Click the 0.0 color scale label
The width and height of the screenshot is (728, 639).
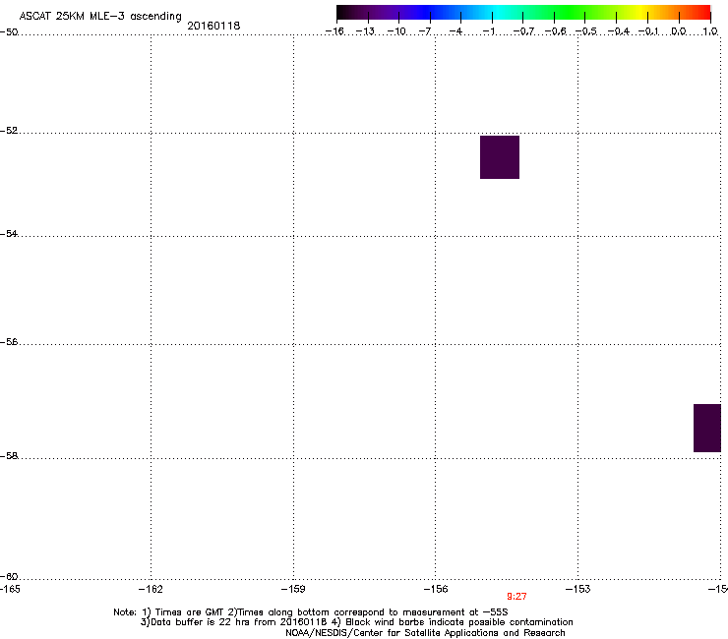click(679, 31)
